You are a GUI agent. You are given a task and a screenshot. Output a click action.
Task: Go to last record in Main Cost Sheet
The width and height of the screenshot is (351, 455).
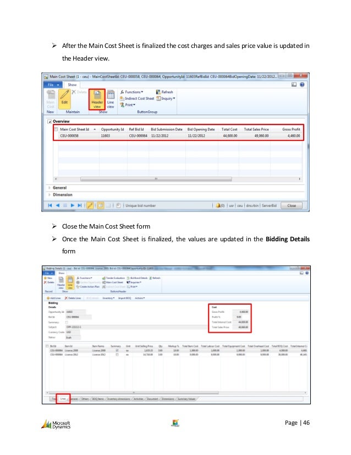pyautogui.click(x=79, y=205)
